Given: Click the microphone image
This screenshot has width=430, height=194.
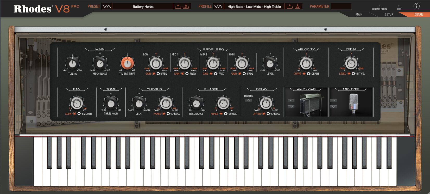Looking at the screenshot, I should click(353, 104).
